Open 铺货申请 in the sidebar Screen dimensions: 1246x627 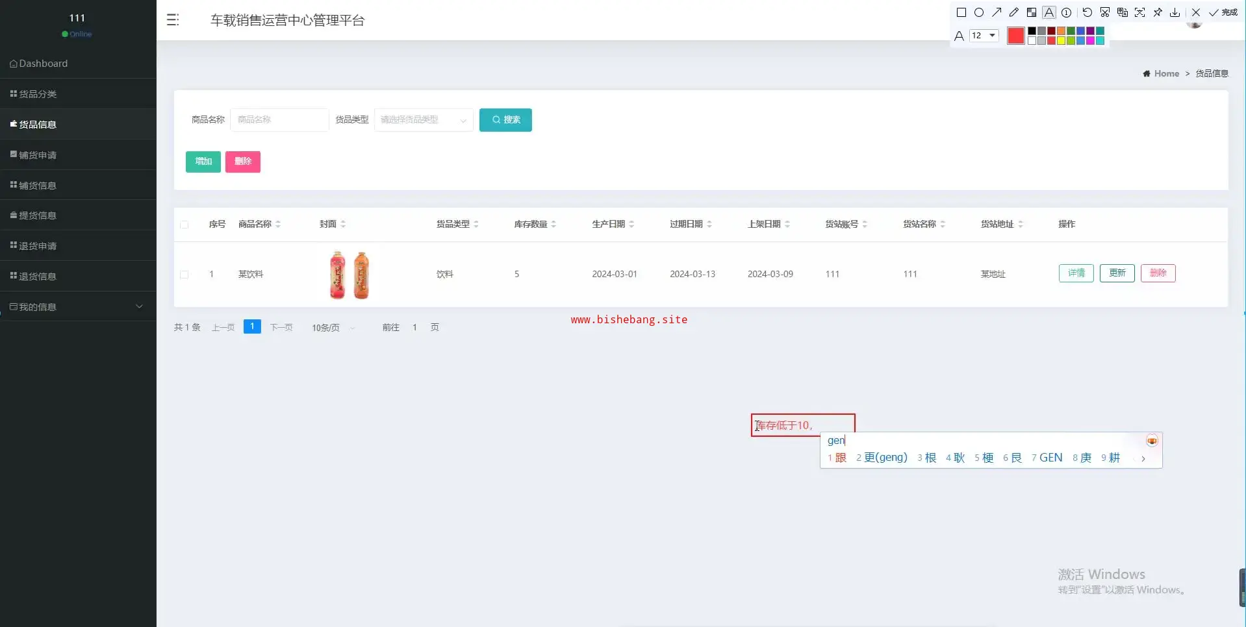pos(78,155)
